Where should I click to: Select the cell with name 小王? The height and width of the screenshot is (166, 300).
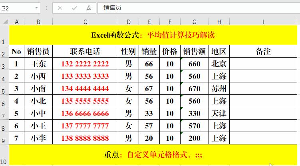(38, 126)
